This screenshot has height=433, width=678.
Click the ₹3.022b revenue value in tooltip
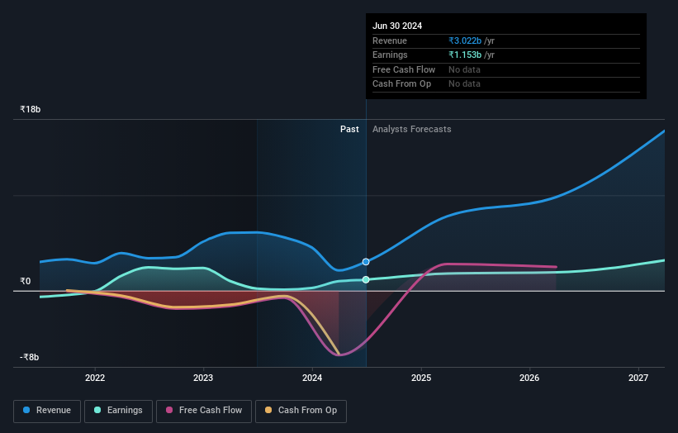tap(465, 40)
